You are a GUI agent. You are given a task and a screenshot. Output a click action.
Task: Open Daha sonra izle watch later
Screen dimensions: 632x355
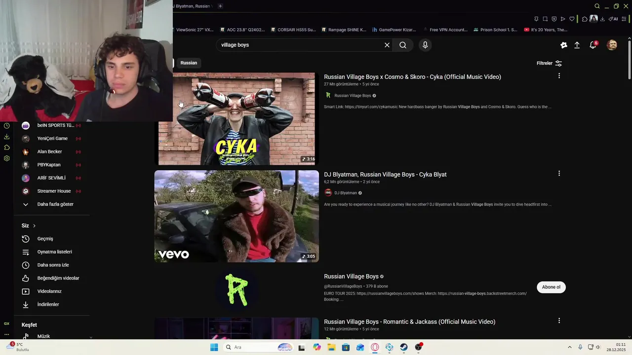(52, 265)
